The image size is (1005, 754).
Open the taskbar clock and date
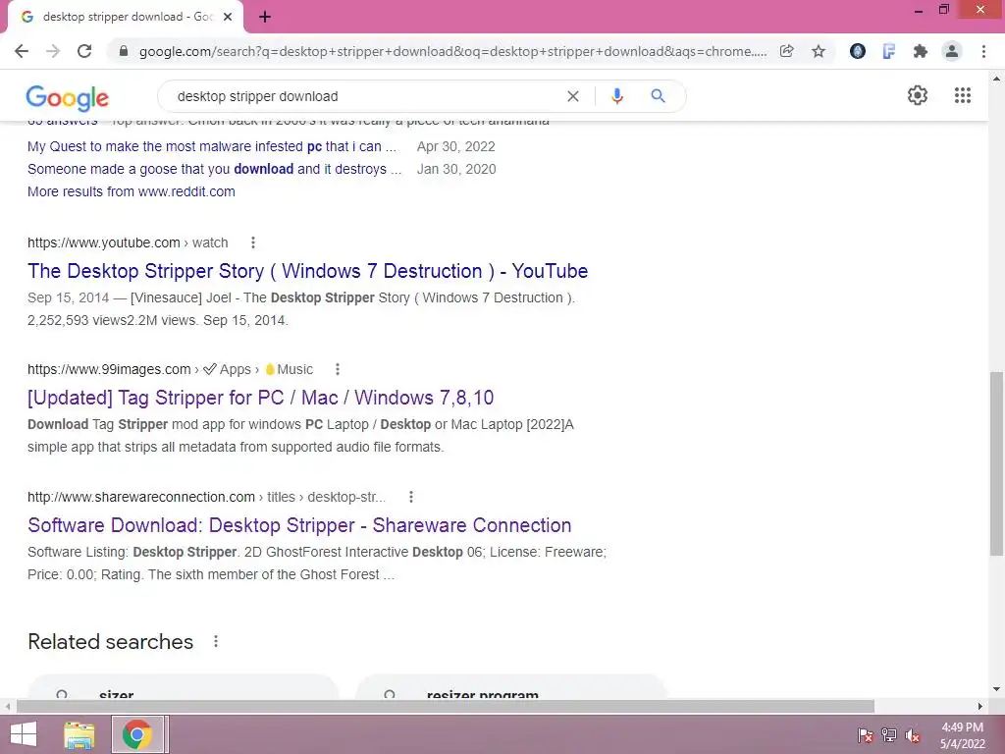(962, 735)
